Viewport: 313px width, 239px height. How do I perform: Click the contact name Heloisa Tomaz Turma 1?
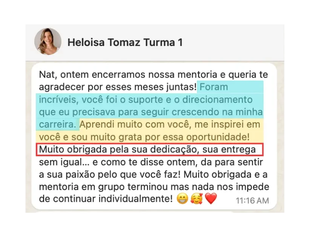pos(125,43)
